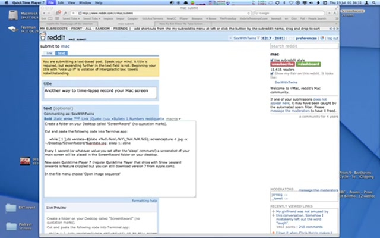Click the Apple menu icon
Image resolution: width=380 pixels, height=238 pixels.
(x=5, y=2)
